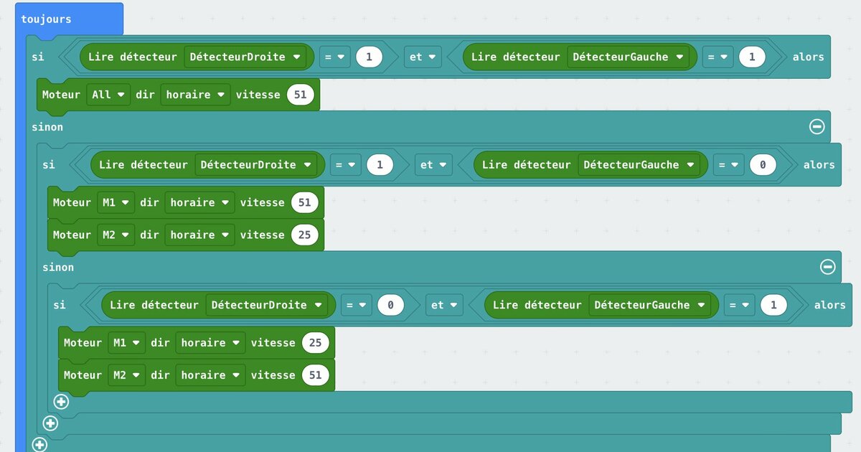Open the M2 dropdown in the third branch

pyautogui.click(x=126, y=375)
